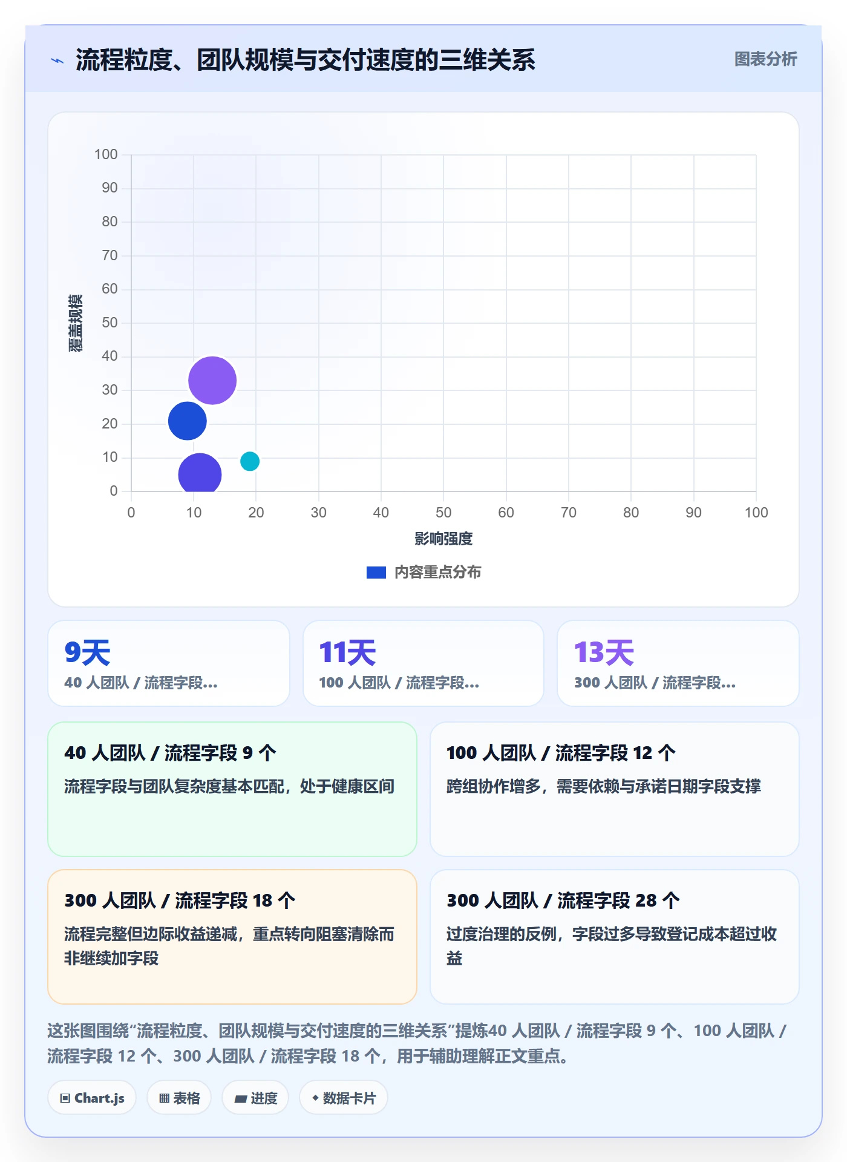Click the diamond icon in the 数据卡片 chip
The width and height of the screenshot is (847, 1162).
(x=315, y=1098)
